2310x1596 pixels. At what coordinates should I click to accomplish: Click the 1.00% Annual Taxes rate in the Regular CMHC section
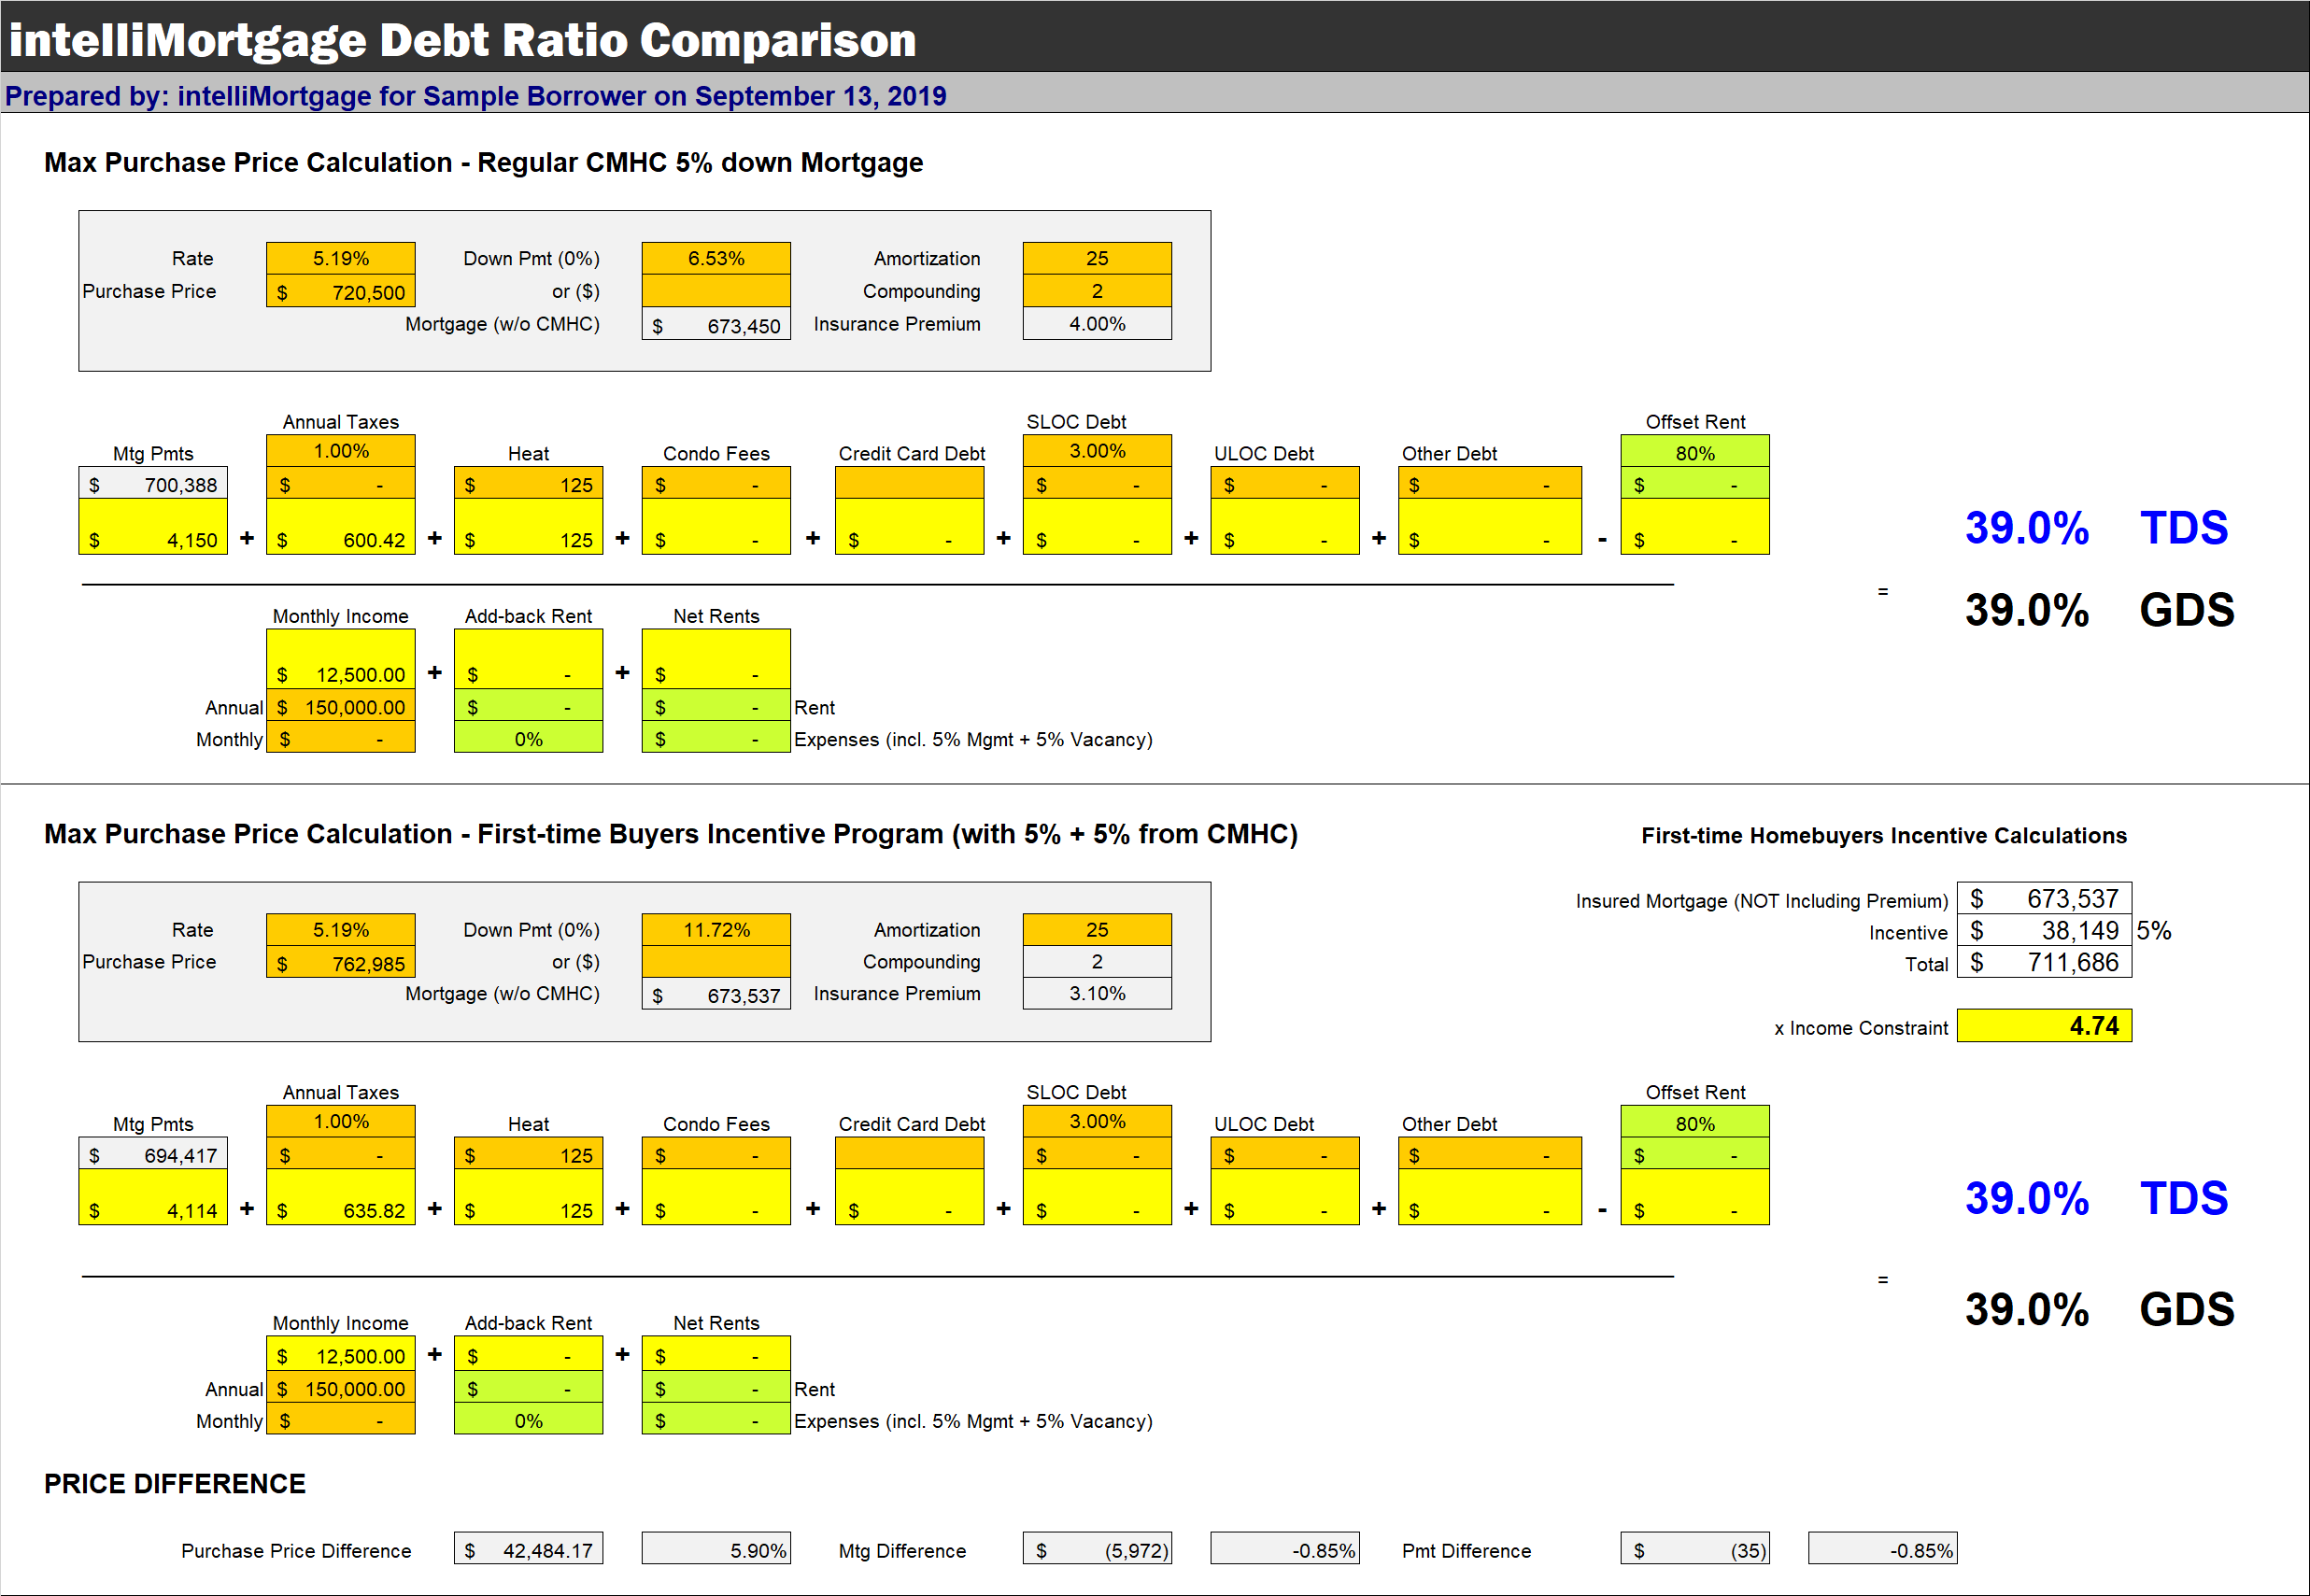[340, 451]
